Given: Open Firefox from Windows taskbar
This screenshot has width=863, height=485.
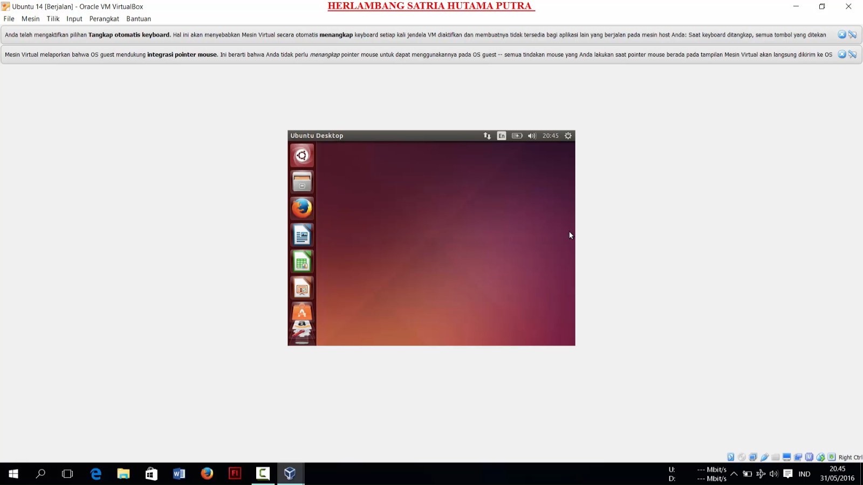Looking at the screenshot, I should [x=207, y=474].
